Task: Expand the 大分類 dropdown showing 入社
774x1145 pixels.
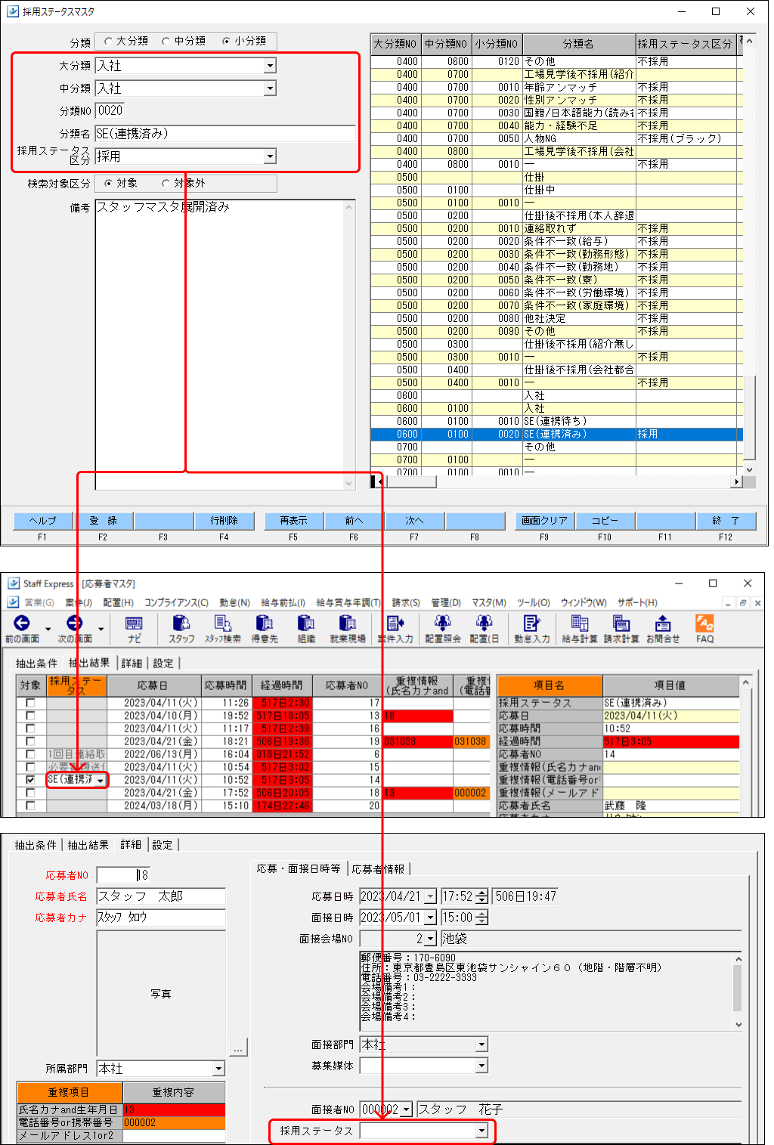Action: point(270,66)
